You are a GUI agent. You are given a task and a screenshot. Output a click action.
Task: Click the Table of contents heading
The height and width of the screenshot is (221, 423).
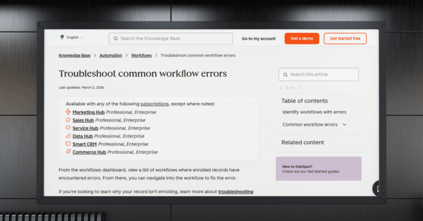click(x=304, y=101)
